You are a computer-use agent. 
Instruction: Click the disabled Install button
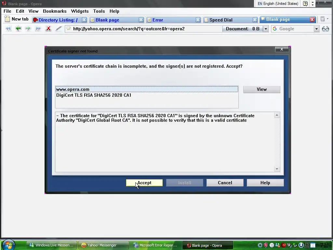coord(185,183)
